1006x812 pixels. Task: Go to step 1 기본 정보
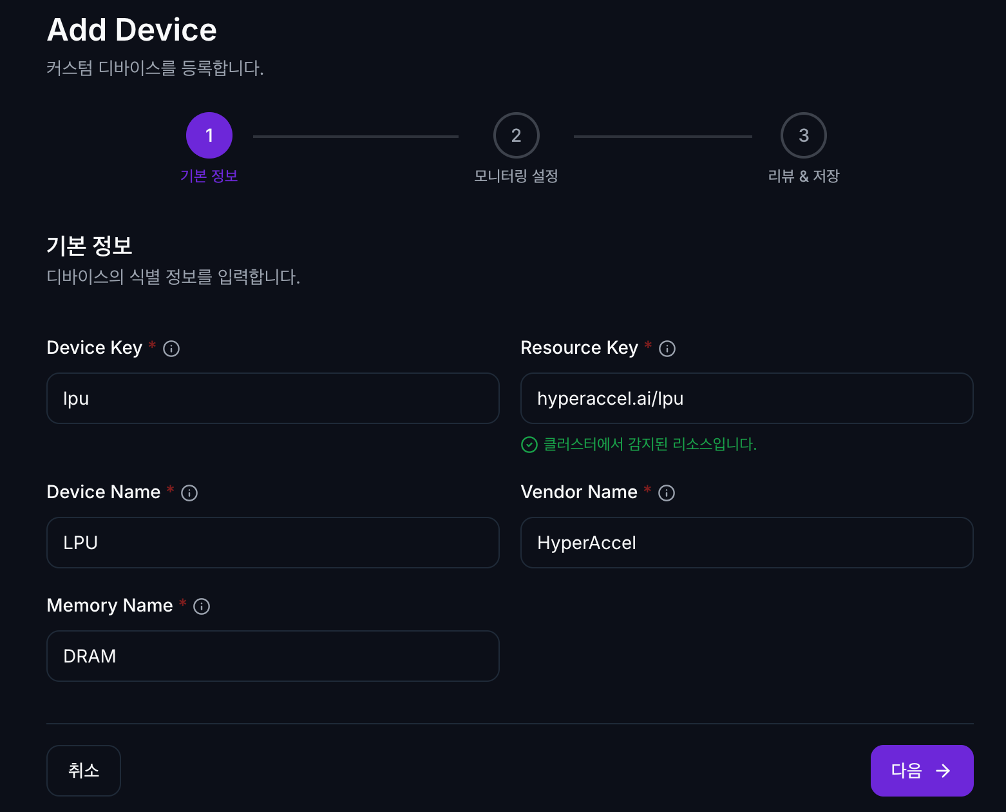(209, 135)
